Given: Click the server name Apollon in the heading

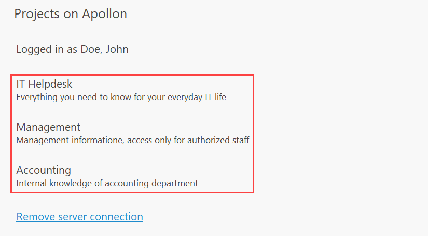Looking at the screenshot, I should pyautogui.click(x=104, y=14).
